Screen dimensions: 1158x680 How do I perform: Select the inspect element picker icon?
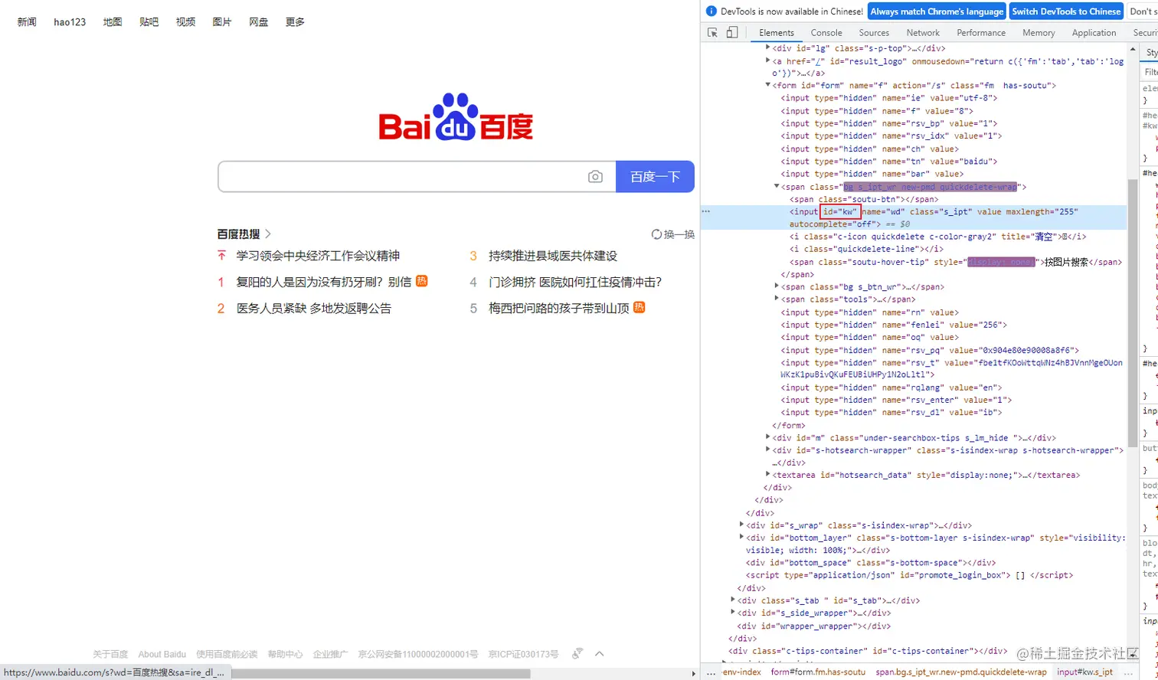(712, 32)
